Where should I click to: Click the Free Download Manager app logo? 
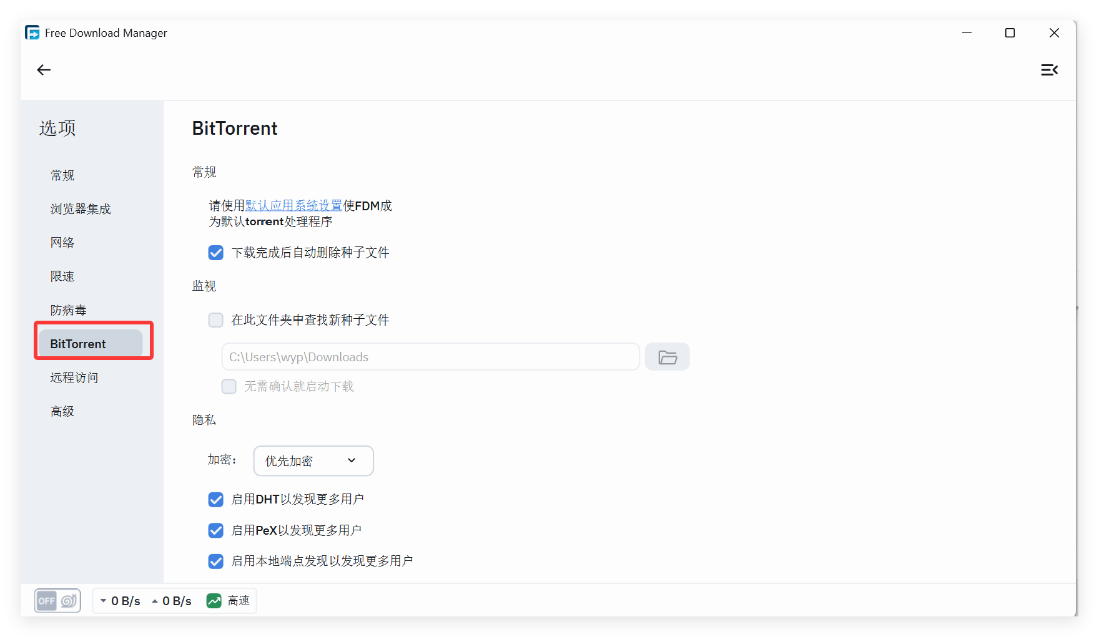click(32, 32)
